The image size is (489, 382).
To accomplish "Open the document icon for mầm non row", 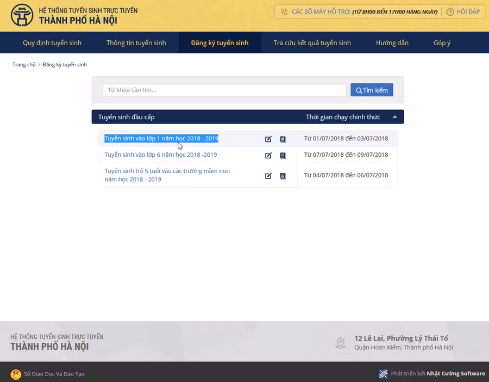I will coord(283,176).
